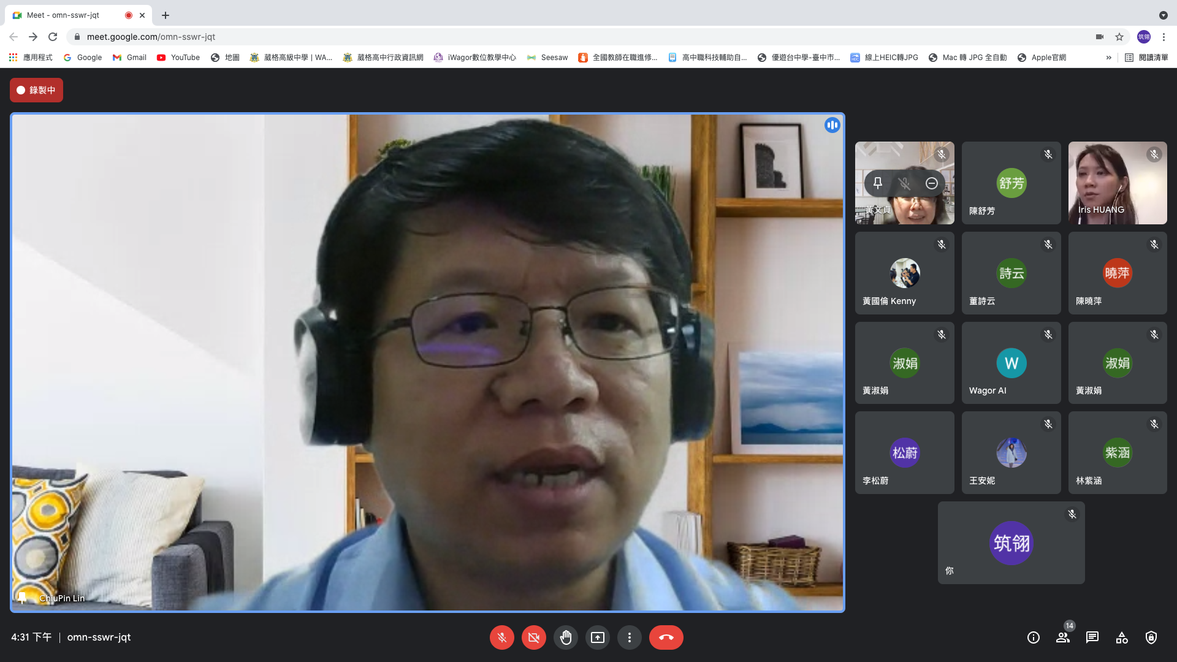Click the 錄製中 recording indicator
This screenshot has width=1177, height=662.
(36, 90)
